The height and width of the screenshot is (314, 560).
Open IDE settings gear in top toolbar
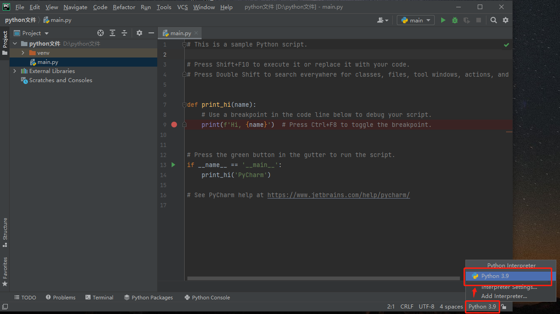[x=506, y=20]
